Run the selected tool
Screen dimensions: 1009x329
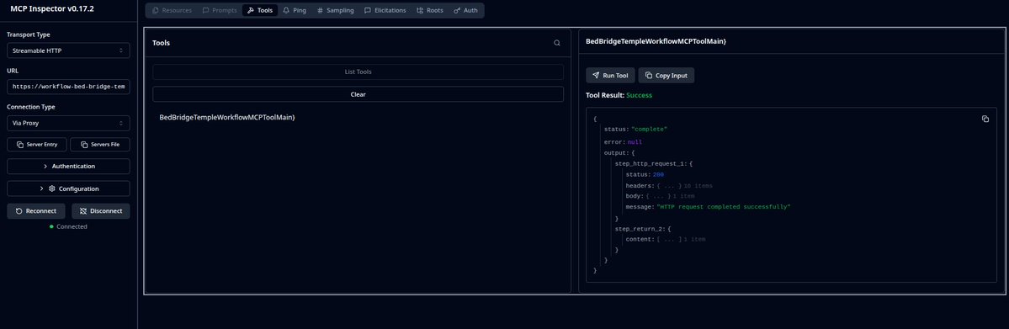coord(610,76)
